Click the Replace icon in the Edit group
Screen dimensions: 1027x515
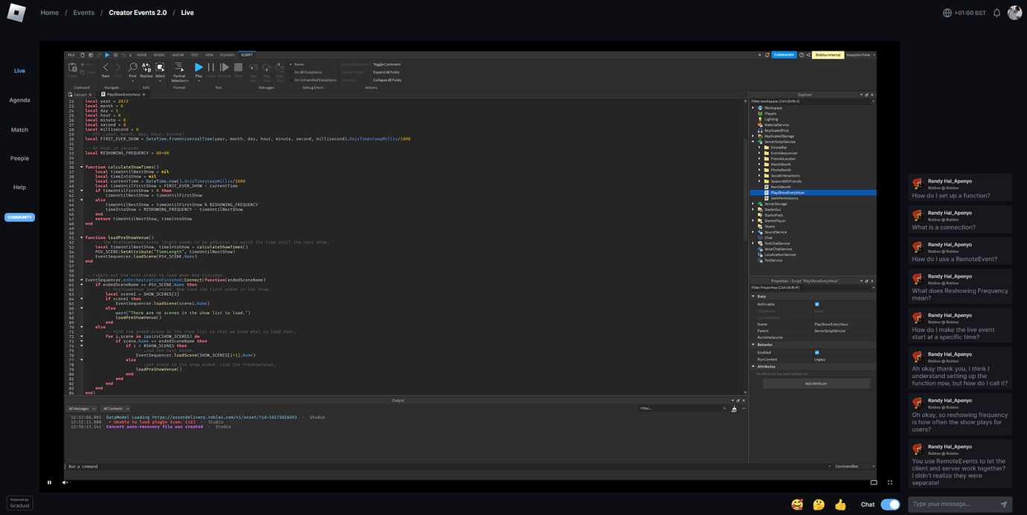(146, 68)
